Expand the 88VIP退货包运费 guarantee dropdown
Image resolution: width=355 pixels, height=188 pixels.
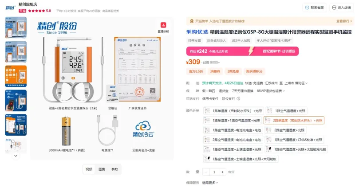pyautogui.click(x=271, y=91)
